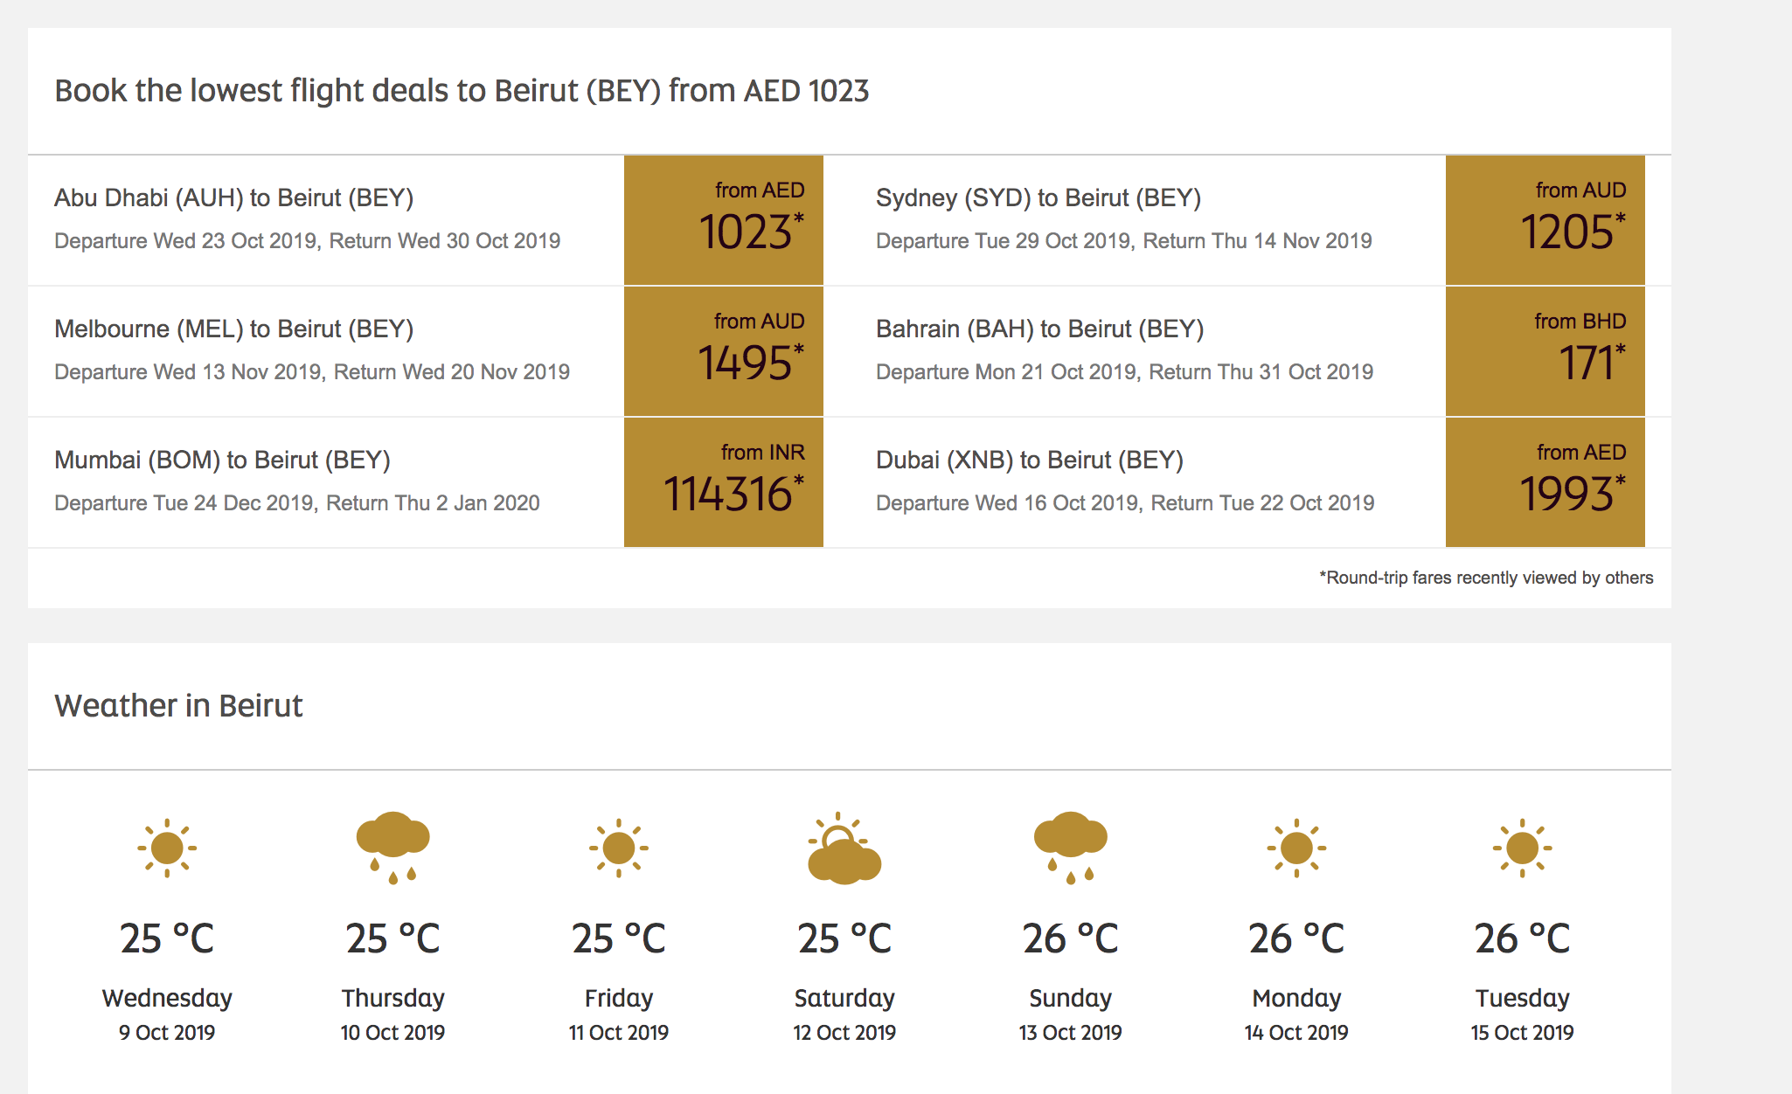Screen dimensions: 1792x1094
Task: Click the AUD 1205 price box
Action: 1545,220
